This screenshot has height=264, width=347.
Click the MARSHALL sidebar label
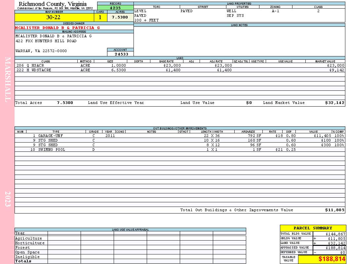pos(8,80)
